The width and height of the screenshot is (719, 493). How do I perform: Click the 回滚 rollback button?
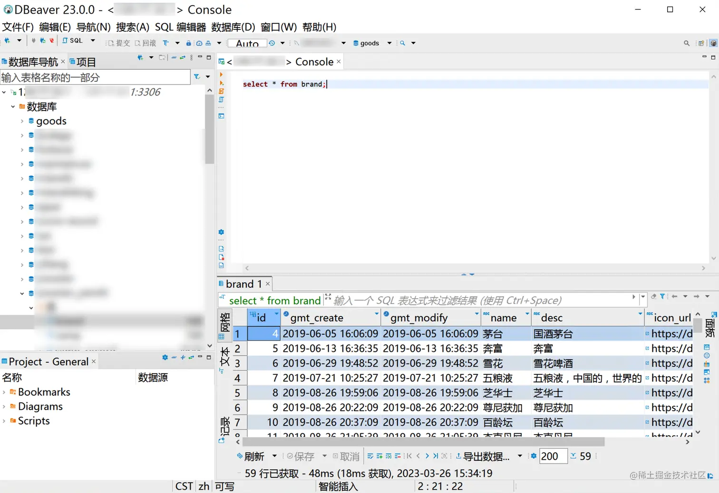point(146,43)
